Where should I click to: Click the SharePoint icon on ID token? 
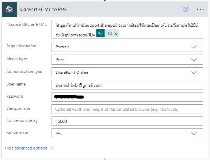[100, 33]
